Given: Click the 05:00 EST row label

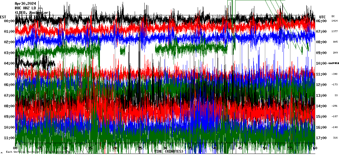Looking at the screenshot, I should pos(9,74).
